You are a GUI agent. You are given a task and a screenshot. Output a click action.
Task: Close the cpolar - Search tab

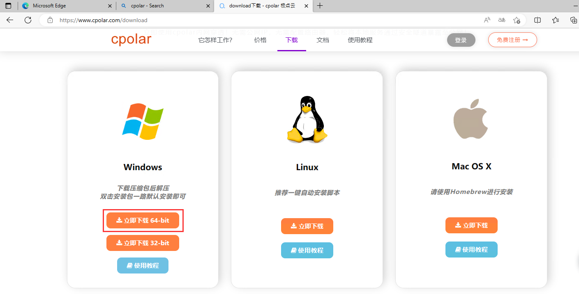(208, 6)
